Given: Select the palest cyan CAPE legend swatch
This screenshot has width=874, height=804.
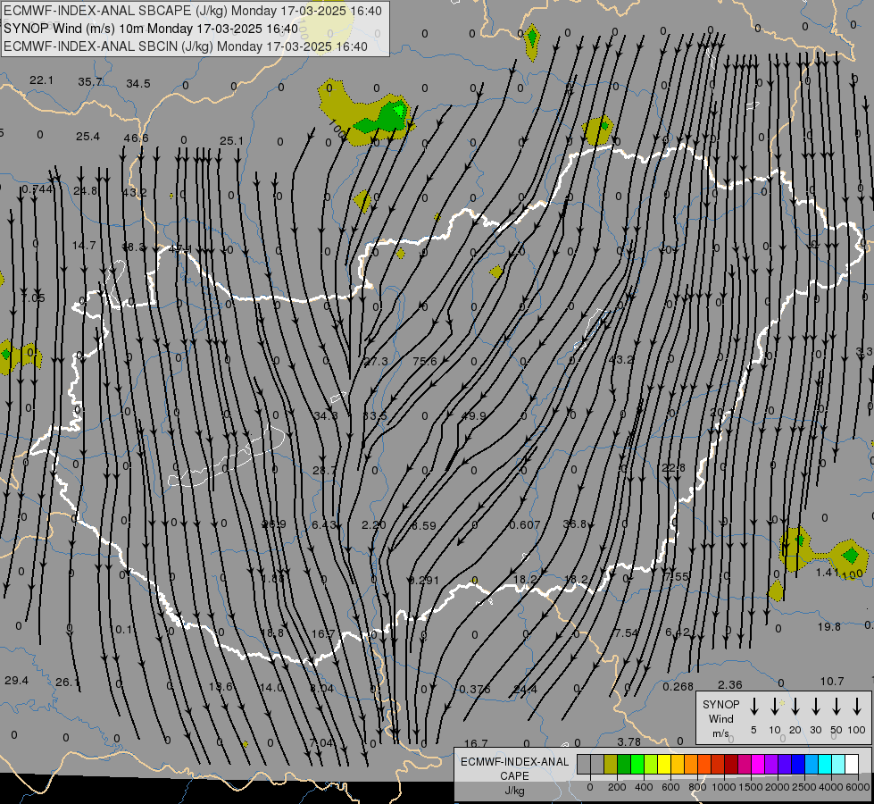Looking at the screenshot, I should pos(838,765).
